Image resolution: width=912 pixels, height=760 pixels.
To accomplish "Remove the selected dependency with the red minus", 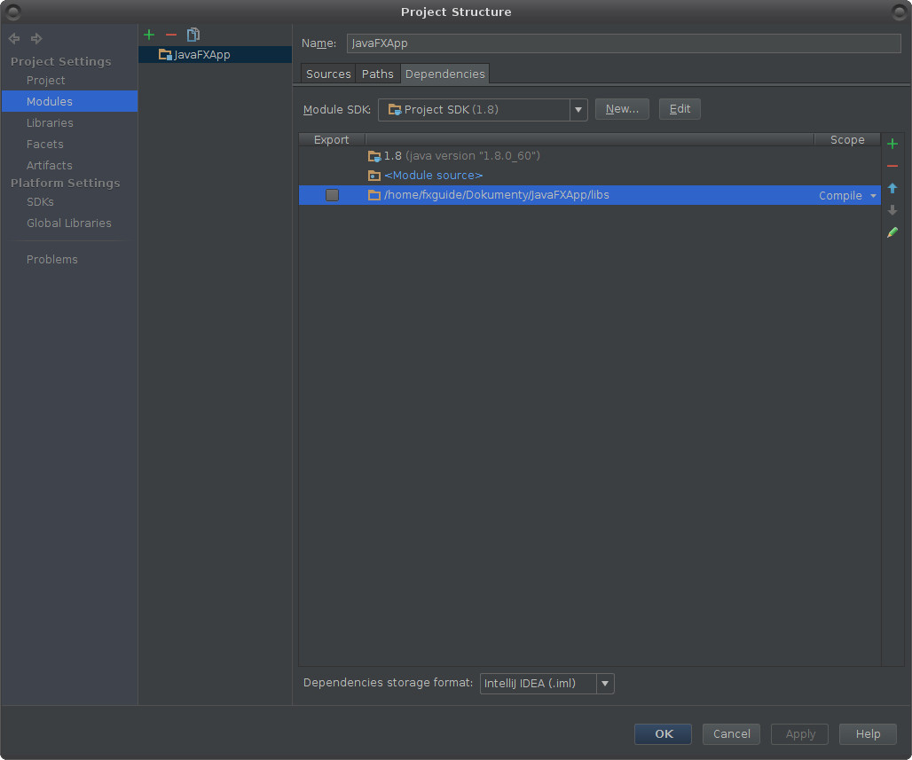I will [x=892, y=165].
